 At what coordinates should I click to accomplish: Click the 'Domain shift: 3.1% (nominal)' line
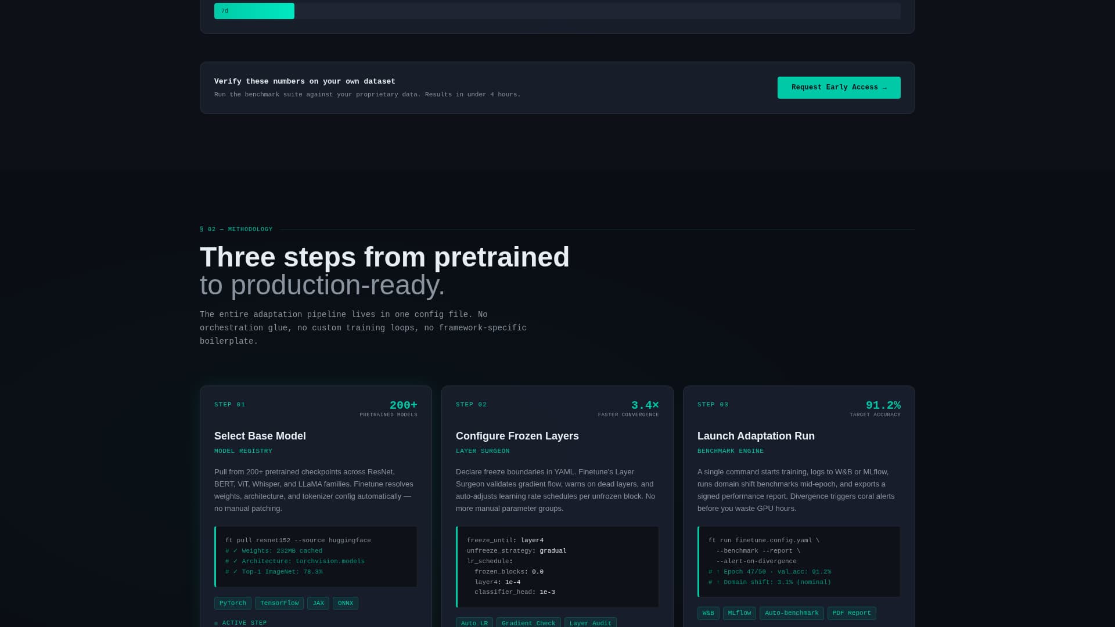[x=769, y=582]
